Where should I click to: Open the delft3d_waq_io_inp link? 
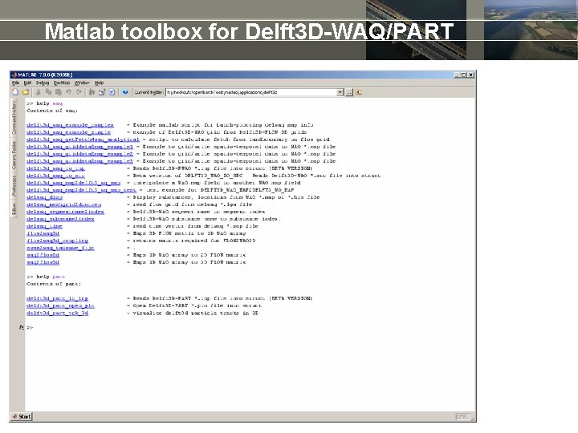(55, 168)
